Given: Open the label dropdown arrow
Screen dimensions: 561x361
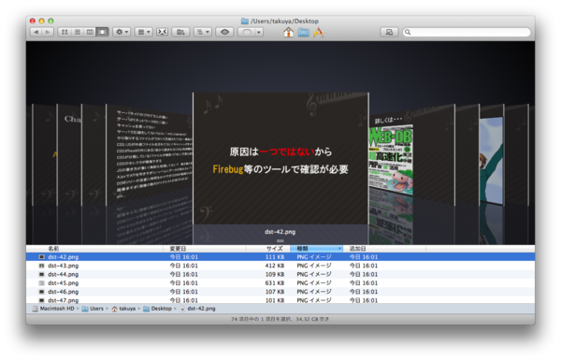Looking at the screenshot, I should [259, 32].
